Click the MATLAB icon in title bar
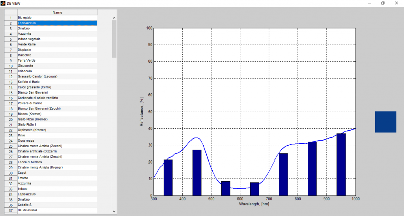Screen dimensions: 404x216 coord(3,3)
